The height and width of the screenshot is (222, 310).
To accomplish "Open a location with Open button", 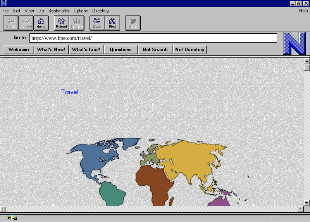I will pos(97,23).
